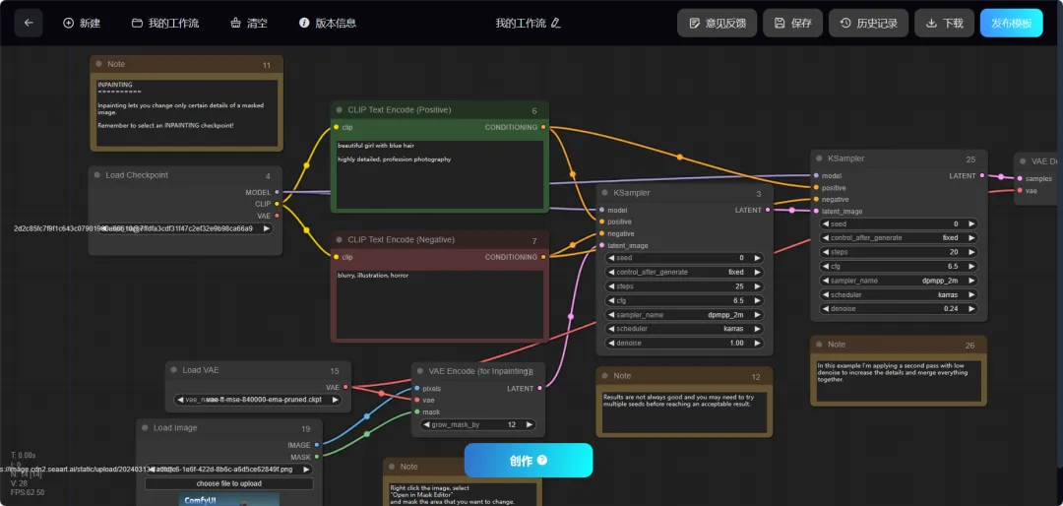Screen dimensions: 1063x506
Task: Open 版本信息 info icon
Action: tap(304, 23)
